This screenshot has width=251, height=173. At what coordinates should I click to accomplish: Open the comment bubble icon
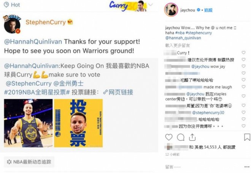click(181, 137)
